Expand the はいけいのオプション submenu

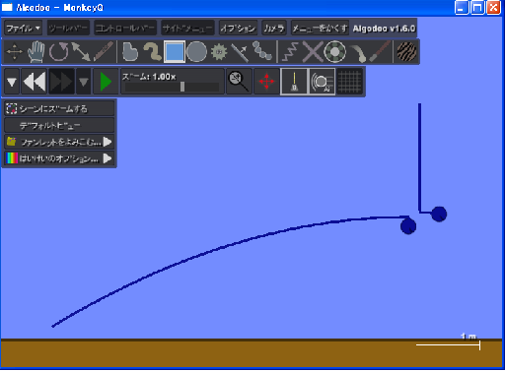(59, 158)
